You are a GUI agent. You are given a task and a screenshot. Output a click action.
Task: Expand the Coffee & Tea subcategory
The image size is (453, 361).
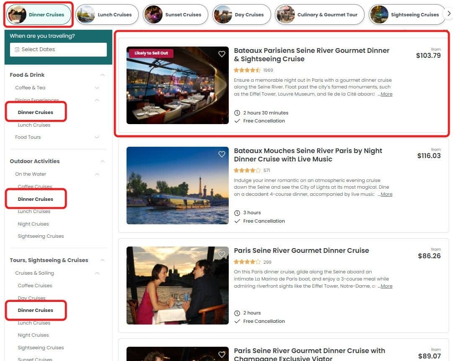[x=97, y=88]
